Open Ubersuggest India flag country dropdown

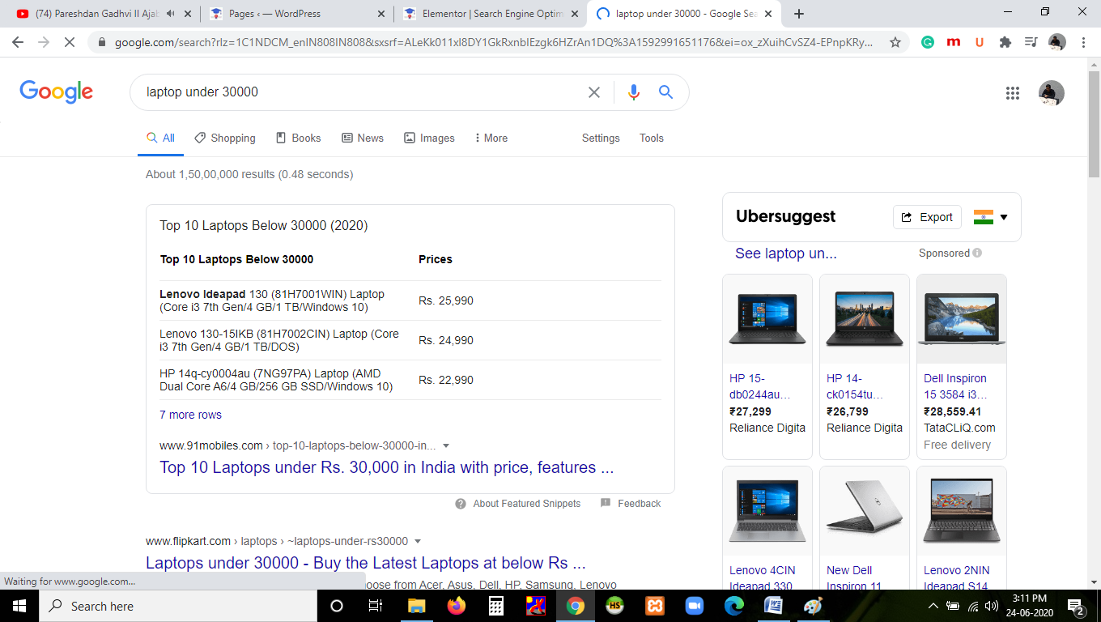[x=991, y=217]
